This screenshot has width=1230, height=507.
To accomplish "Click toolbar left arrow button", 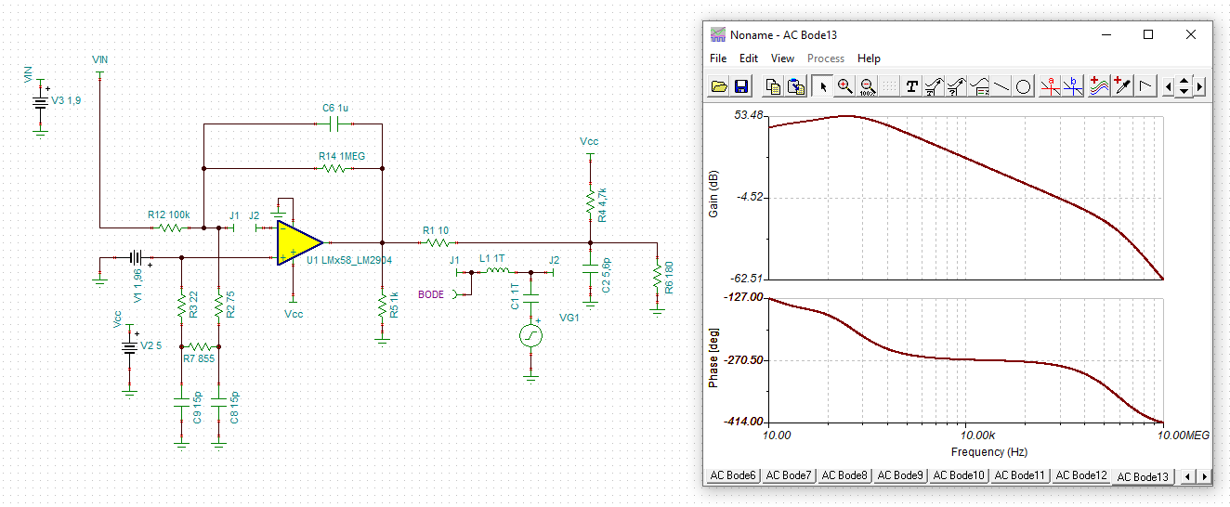I will 1169,86.
